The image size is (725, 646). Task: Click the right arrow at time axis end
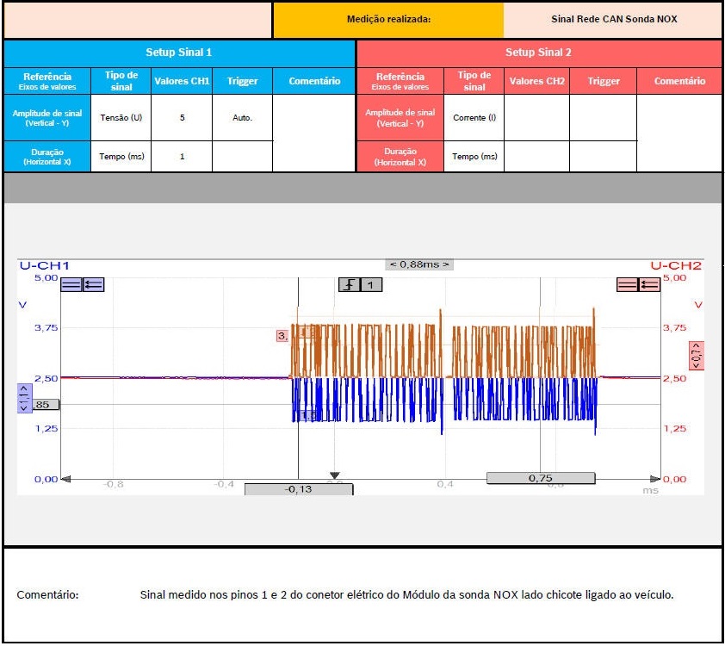(654, 478)
